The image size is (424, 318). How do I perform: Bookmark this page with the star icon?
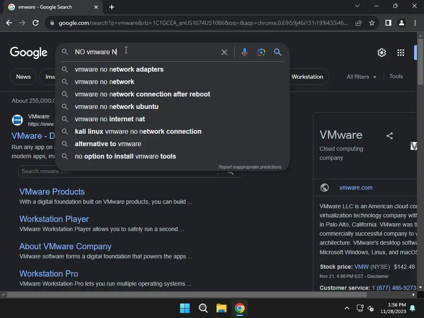pyautogui.click(x=372, y=23)
